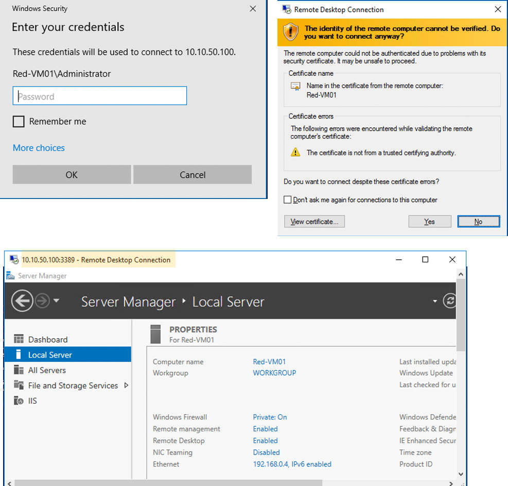The image size is (508, 486).
Task: Click the yellow warning triangle beside certificate error
Action: (x=295, y=152)
